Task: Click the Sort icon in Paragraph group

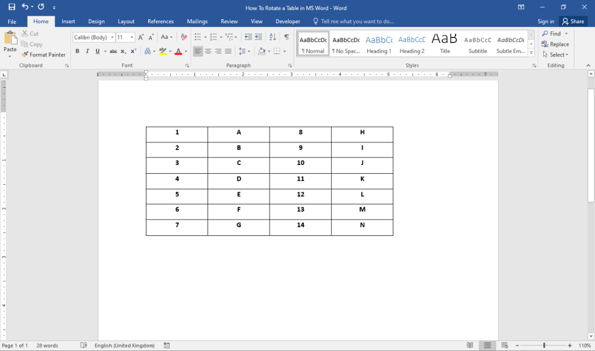Action: pyautogui.click(x=273, y=37)
